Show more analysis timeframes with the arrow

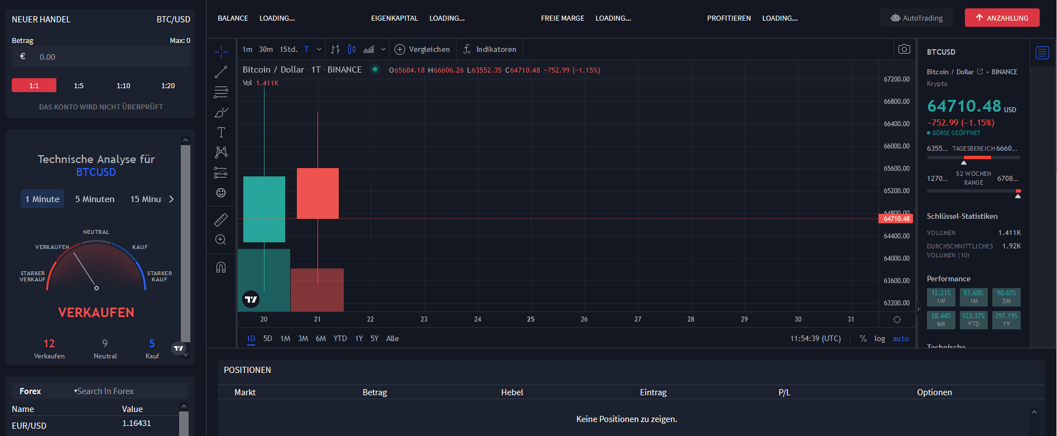pos(171,199)
